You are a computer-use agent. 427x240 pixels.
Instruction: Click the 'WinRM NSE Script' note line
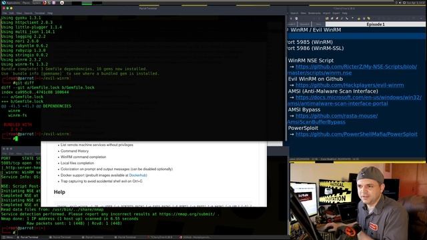(311, 61)
